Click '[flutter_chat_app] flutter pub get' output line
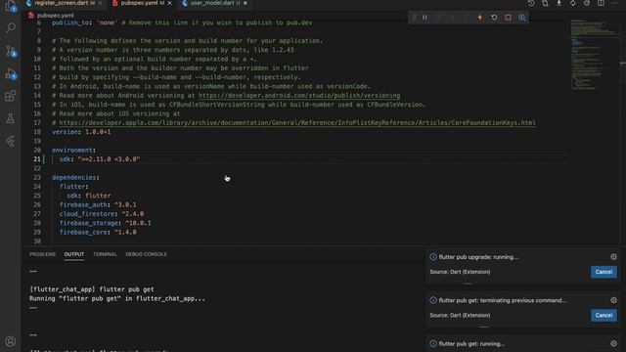 tap(92, 289)
